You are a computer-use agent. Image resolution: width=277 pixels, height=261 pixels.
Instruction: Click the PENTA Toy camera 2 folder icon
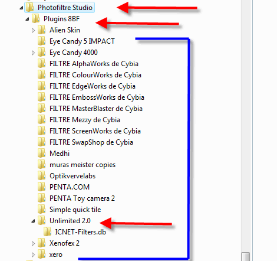tap(42, 198)
